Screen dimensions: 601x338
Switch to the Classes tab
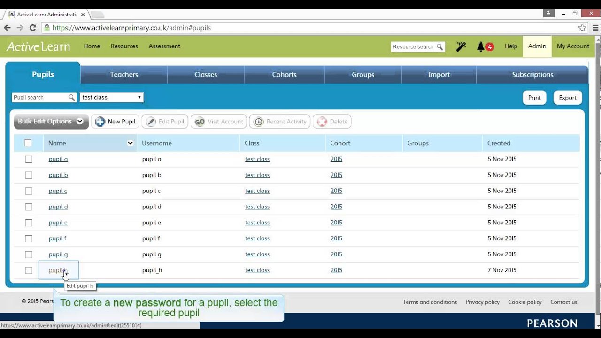coord(206,75)
